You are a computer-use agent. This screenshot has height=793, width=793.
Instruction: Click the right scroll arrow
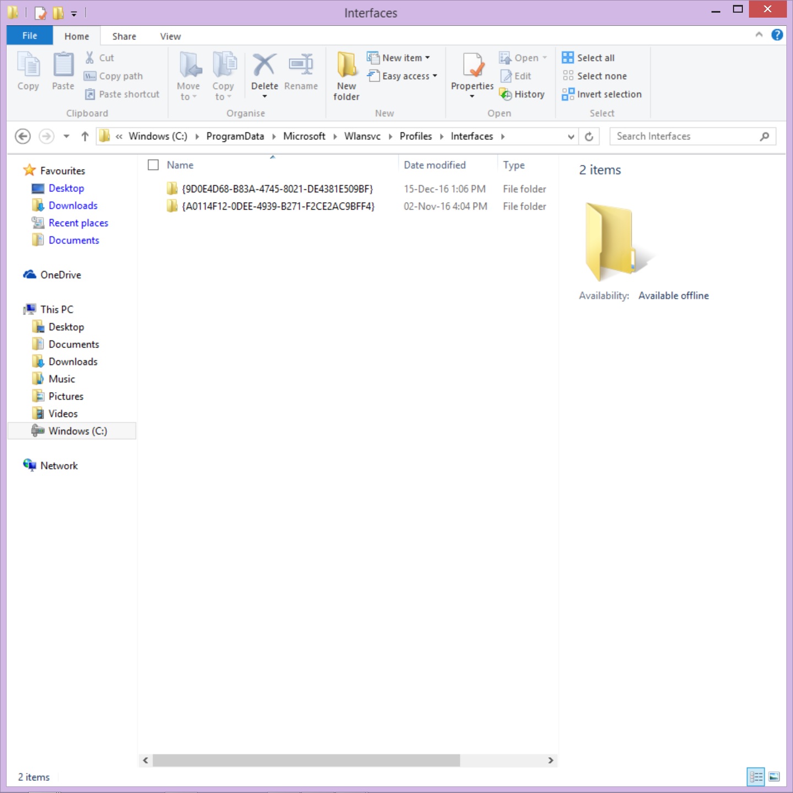coord(551,761)
